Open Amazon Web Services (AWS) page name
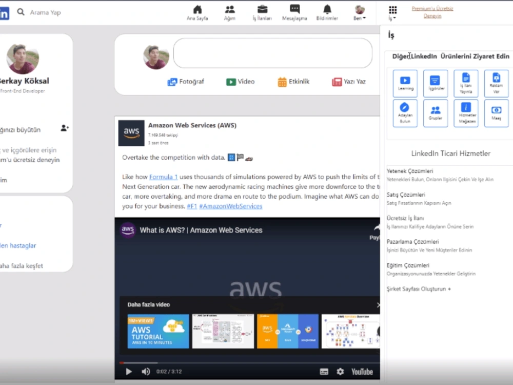Screen dimensions: 513x385 tap(192, 125)
